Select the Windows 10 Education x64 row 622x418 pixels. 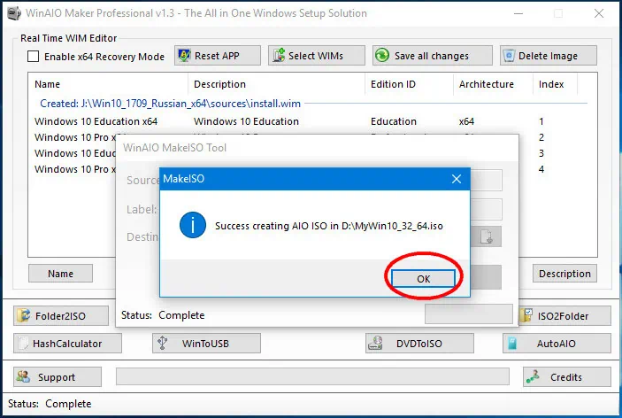coord(311,121)
